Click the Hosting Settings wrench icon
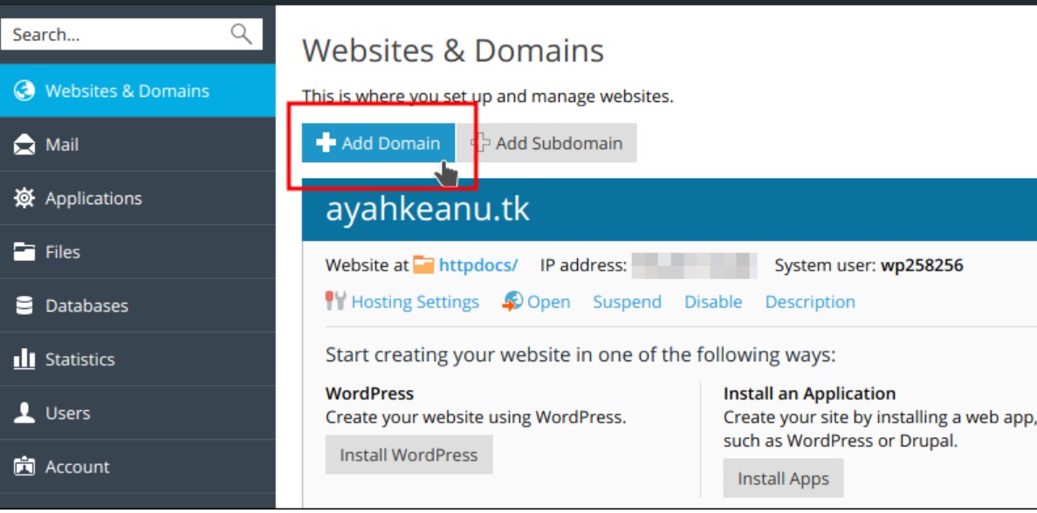The image size is (1037, 513). [335, 301]
